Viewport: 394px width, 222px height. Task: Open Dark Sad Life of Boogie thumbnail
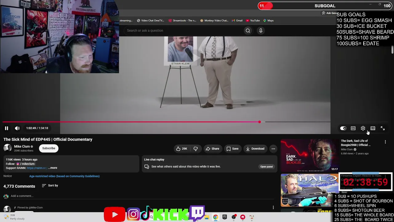tap(310, 155)
